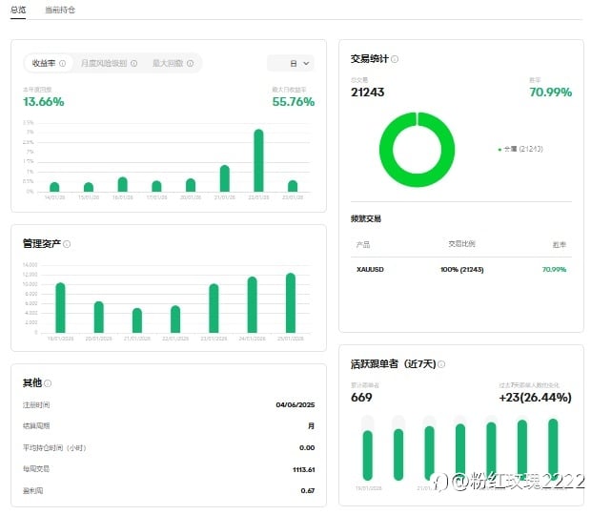Click the XAUUSD product row

click(x=461, y=270)
